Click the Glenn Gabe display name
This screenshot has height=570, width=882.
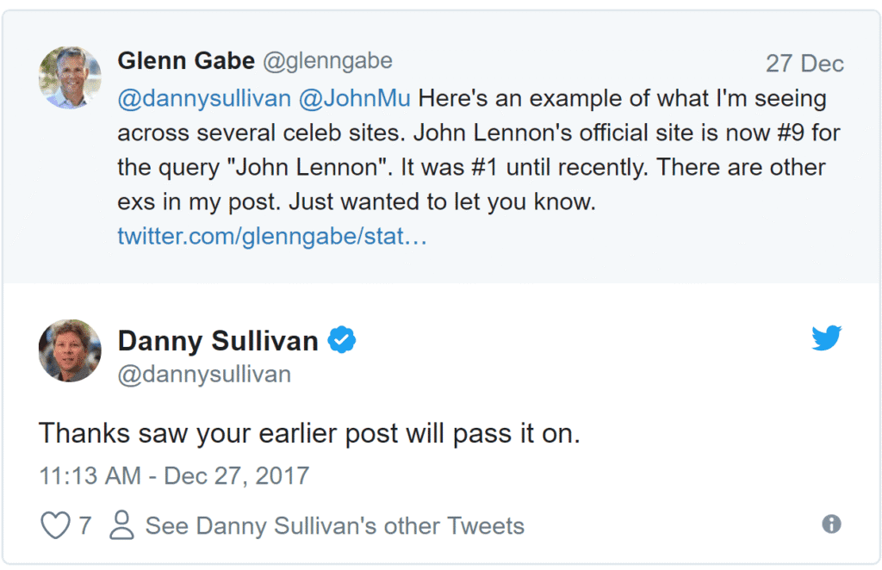(186, 61)
